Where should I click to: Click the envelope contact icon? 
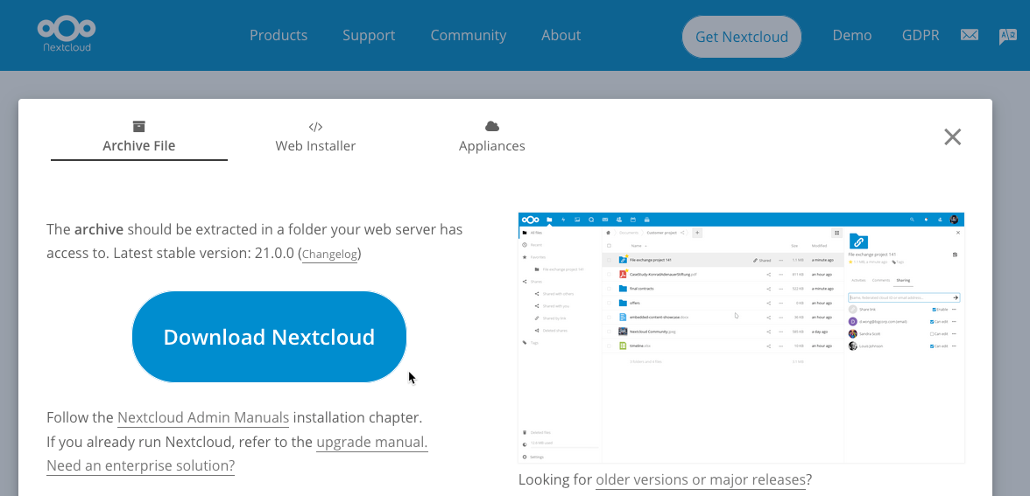[x=970, y=35]
